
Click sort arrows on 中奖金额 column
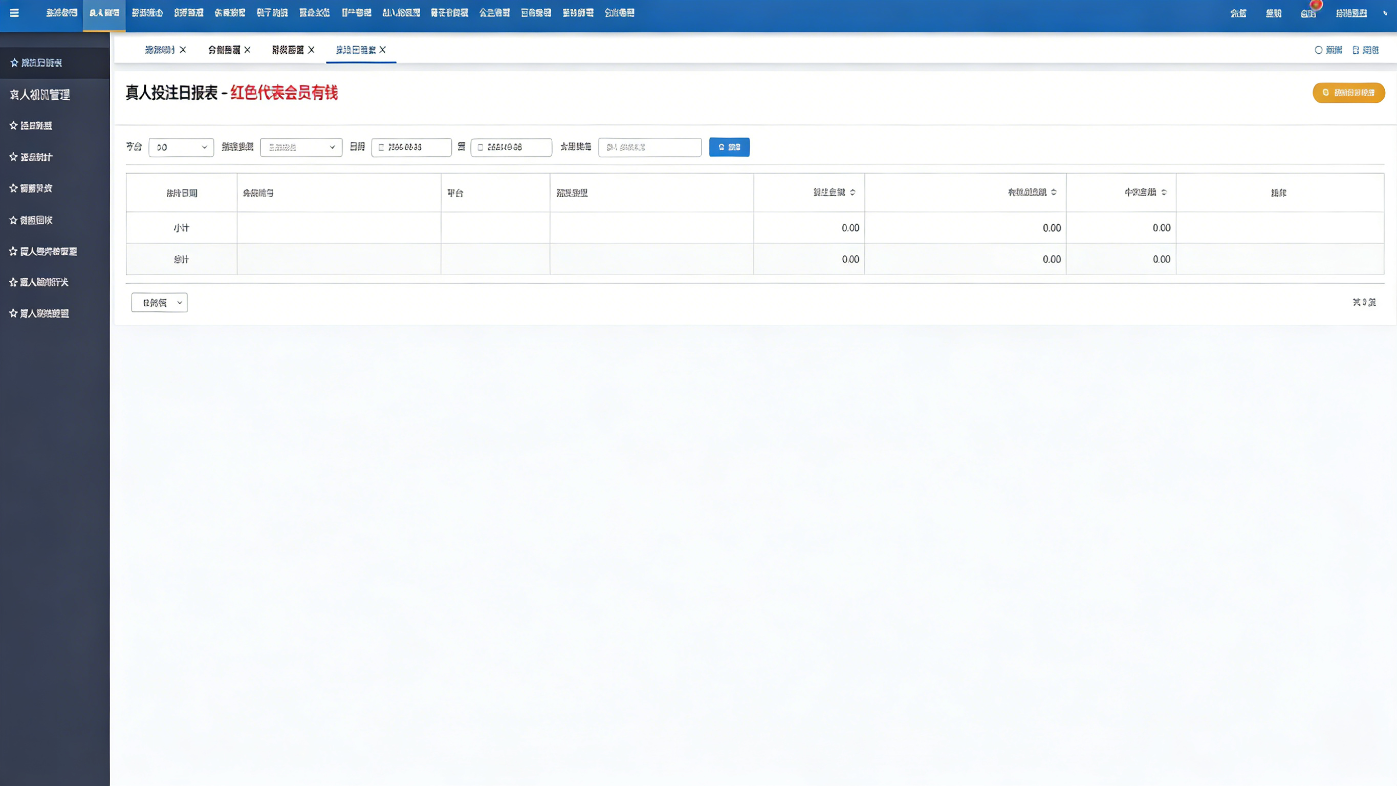click(x=1164, y=193)
